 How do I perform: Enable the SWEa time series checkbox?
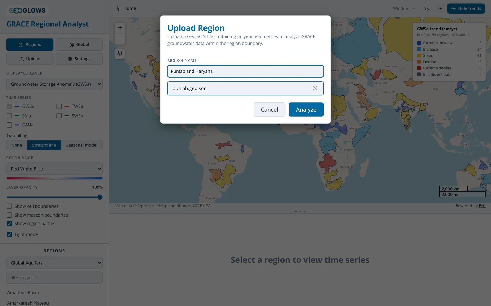point(59,116)
